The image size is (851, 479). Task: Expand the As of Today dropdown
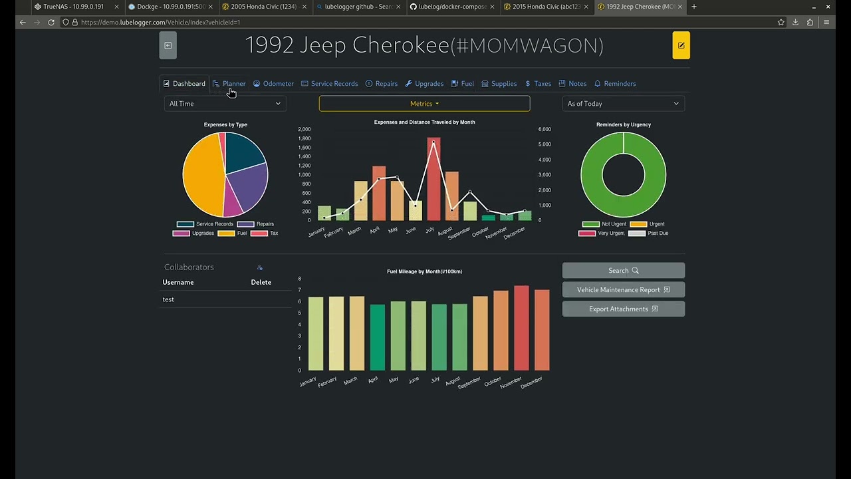pyautogui.click(x=624, y=104)
